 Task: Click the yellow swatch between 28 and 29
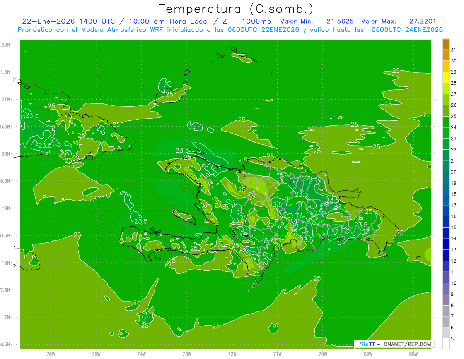pyautogui.click(x=446, y=77)
